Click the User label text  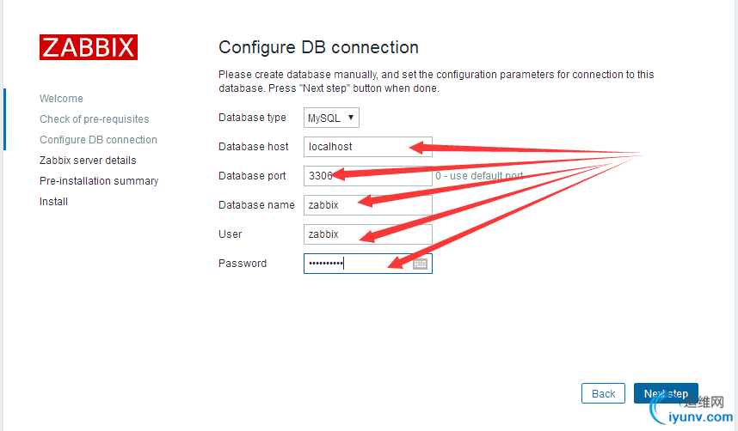tap(231, 234)
